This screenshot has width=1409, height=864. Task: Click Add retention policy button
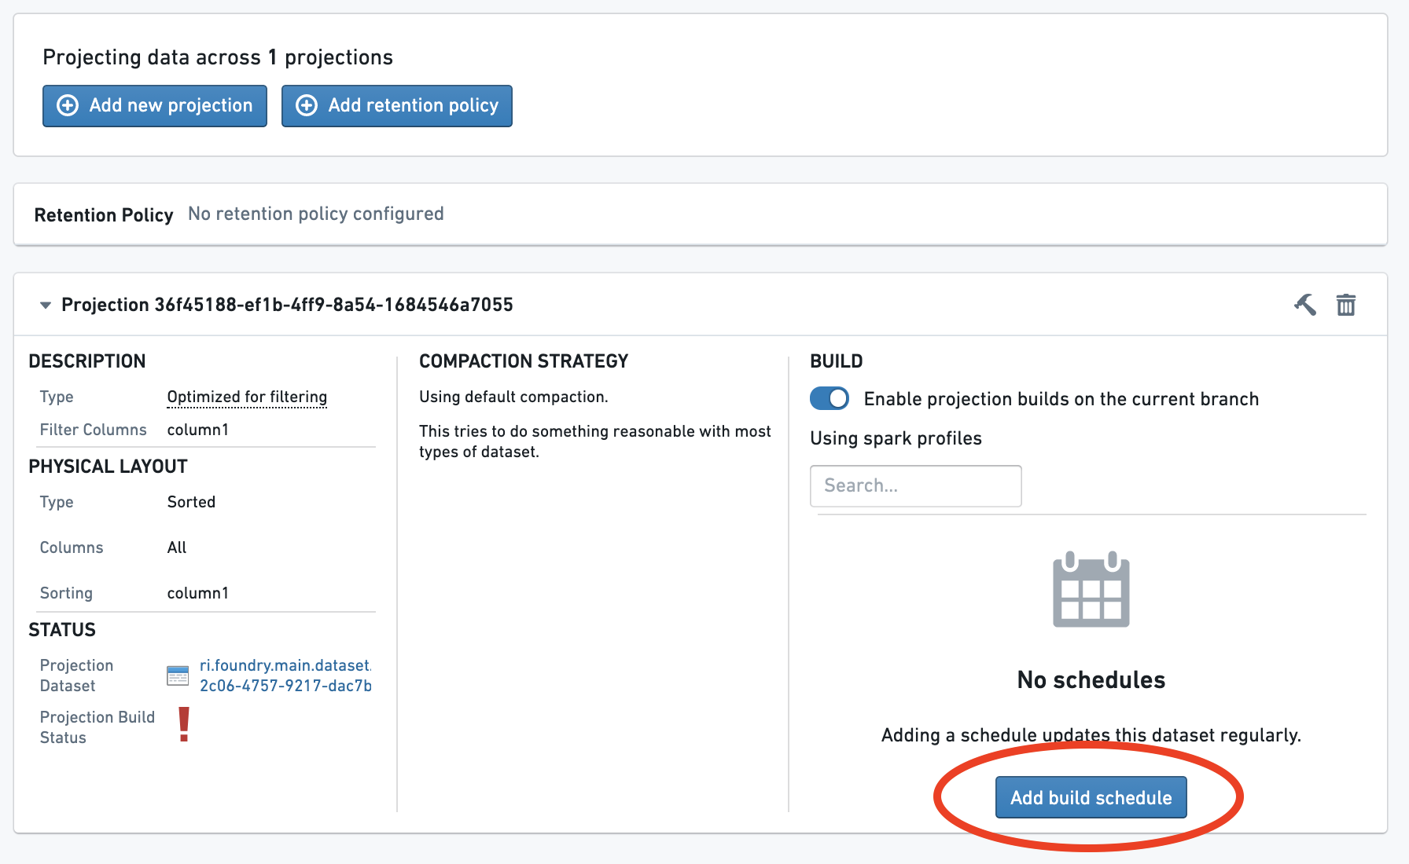[397, 106]
